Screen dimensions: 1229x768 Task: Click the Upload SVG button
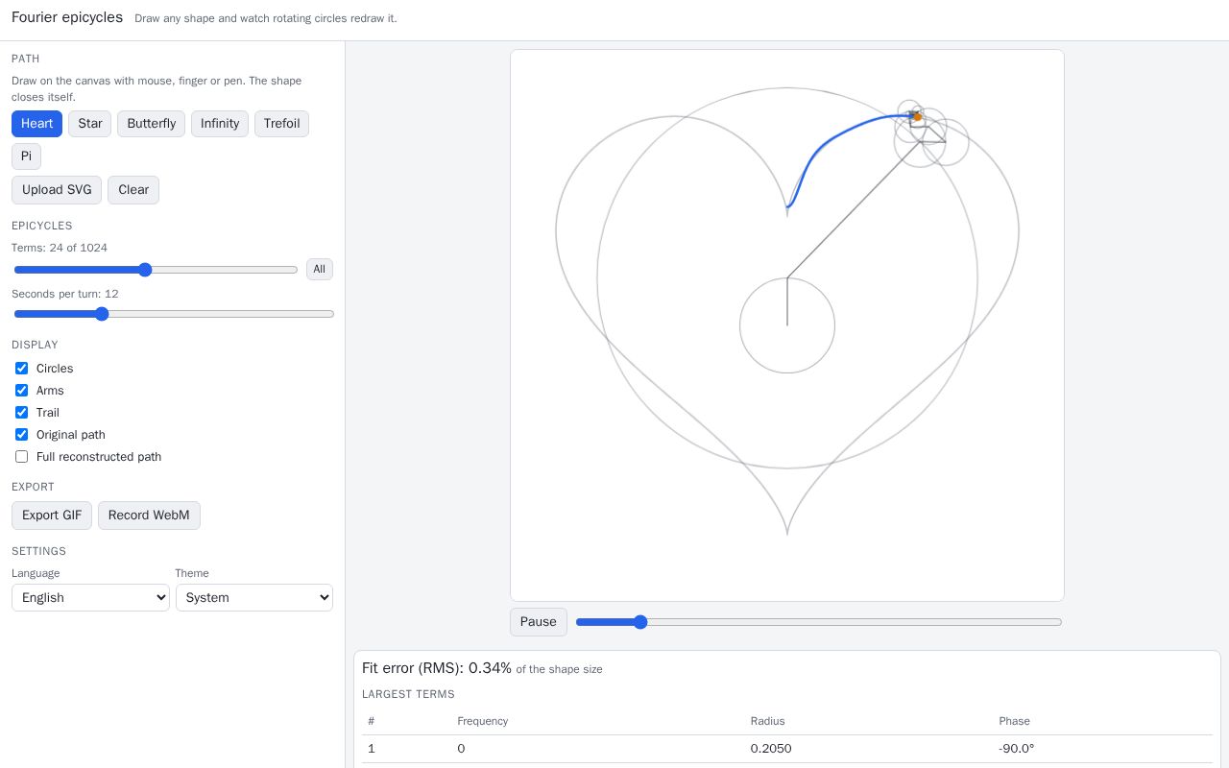pos(57,190)
